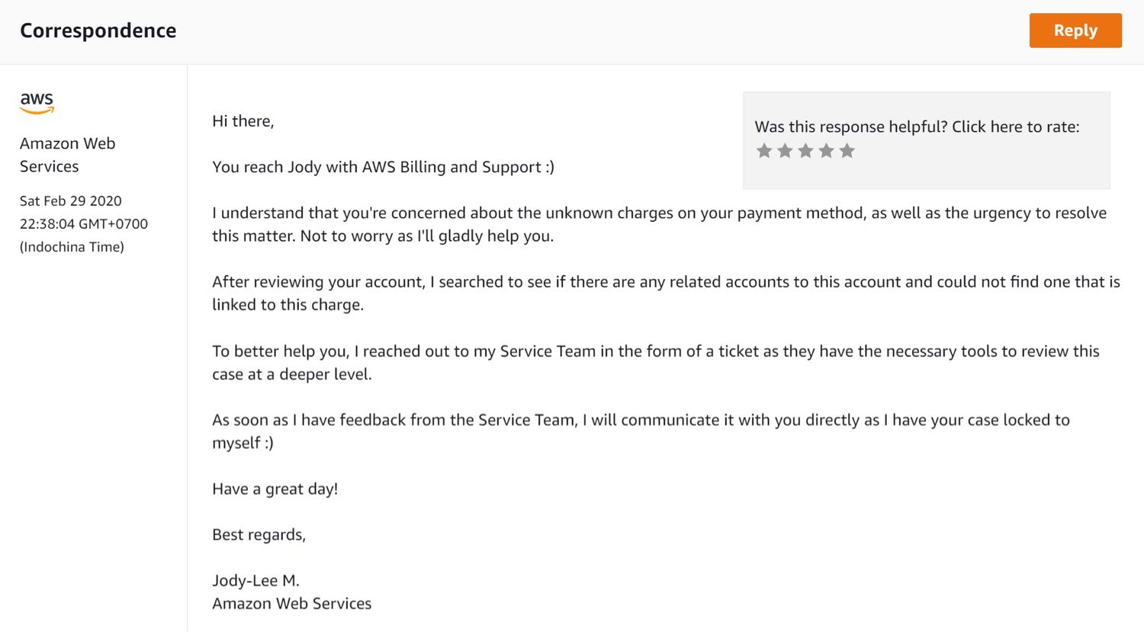1144x632 pixels.
Task: Rate the response four stars
Action: (826, 151)
